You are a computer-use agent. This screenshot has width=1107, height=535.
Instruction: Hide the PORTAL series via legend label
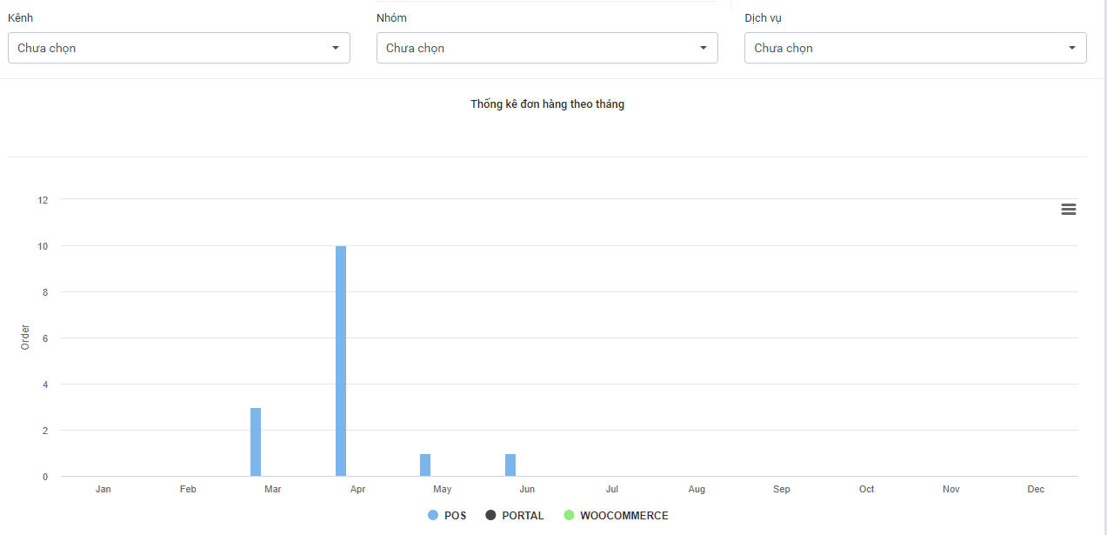tap(523, 516)
